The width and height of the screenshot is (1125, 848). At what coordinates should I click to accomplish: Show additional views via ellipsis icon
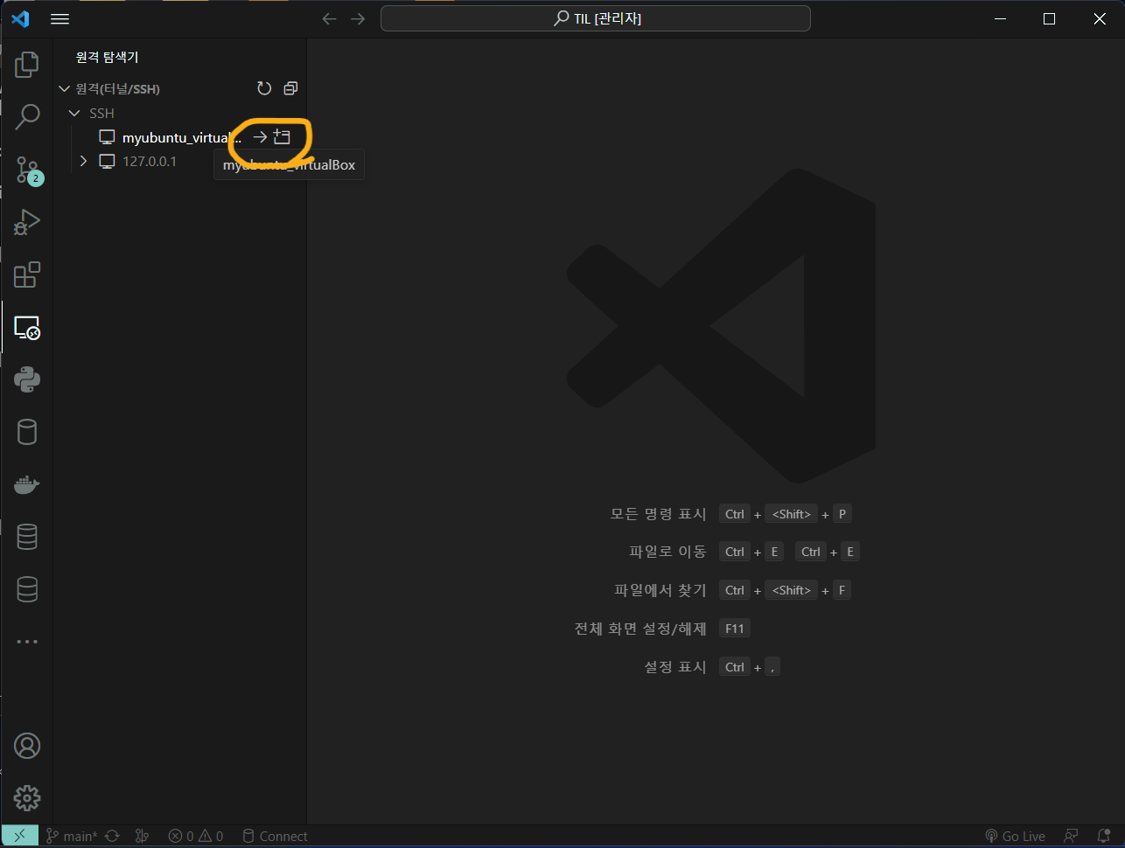point(27,642)
